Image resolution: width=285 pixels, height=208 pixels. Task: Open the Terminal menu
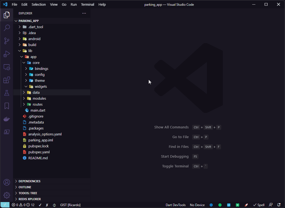(x=87, y=4)
